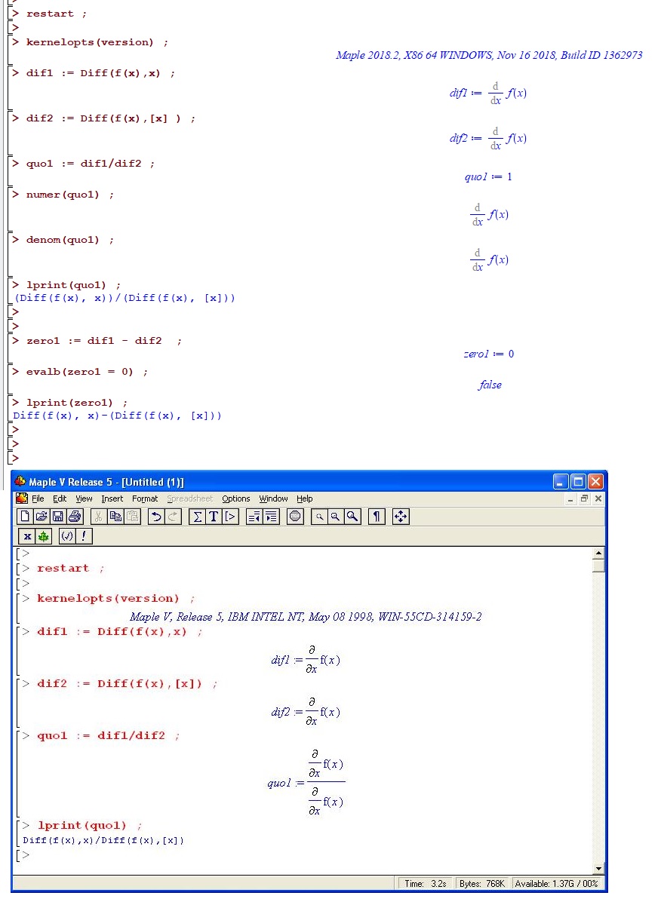Viewport: 661px width, 911px height.
Task: Execute expression with exclamation mark icon
Action: pos(83,536)
